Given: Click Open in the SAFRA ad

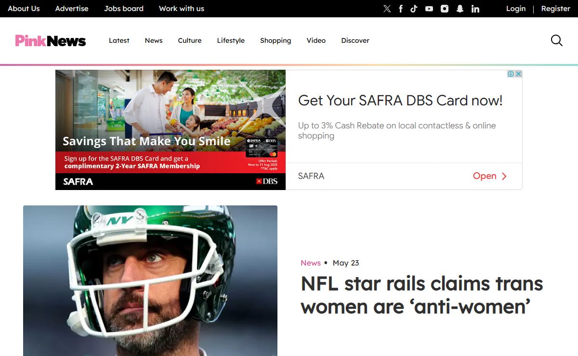Looking at the screenshot, I should click(485, 176).
